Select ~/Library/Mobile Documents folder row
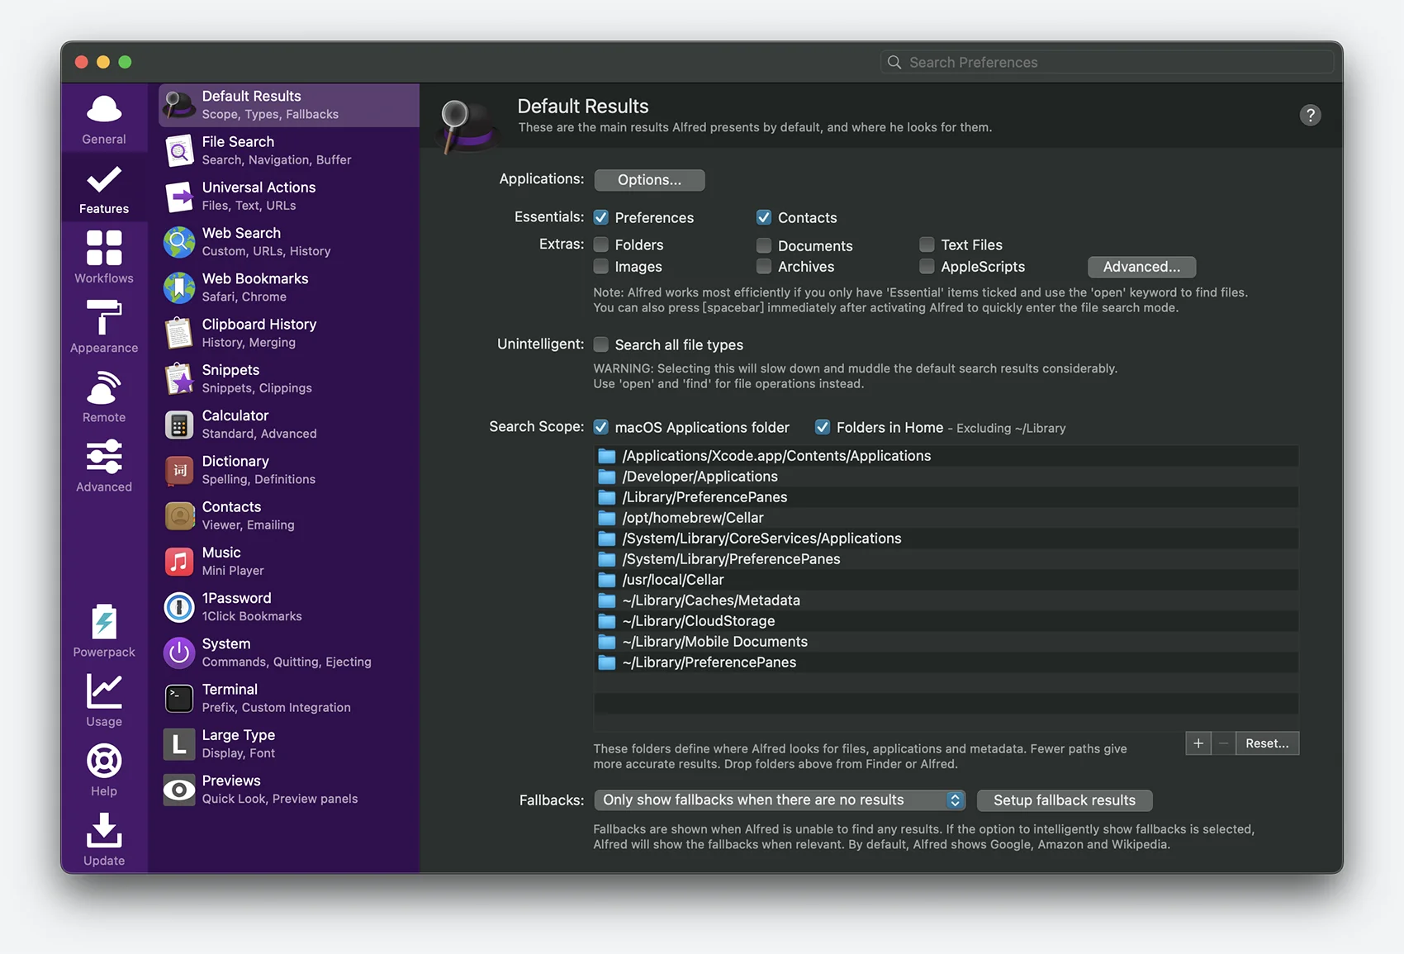Image resolution: width=1404 pixels, height=954 pixels. point(946,642)
